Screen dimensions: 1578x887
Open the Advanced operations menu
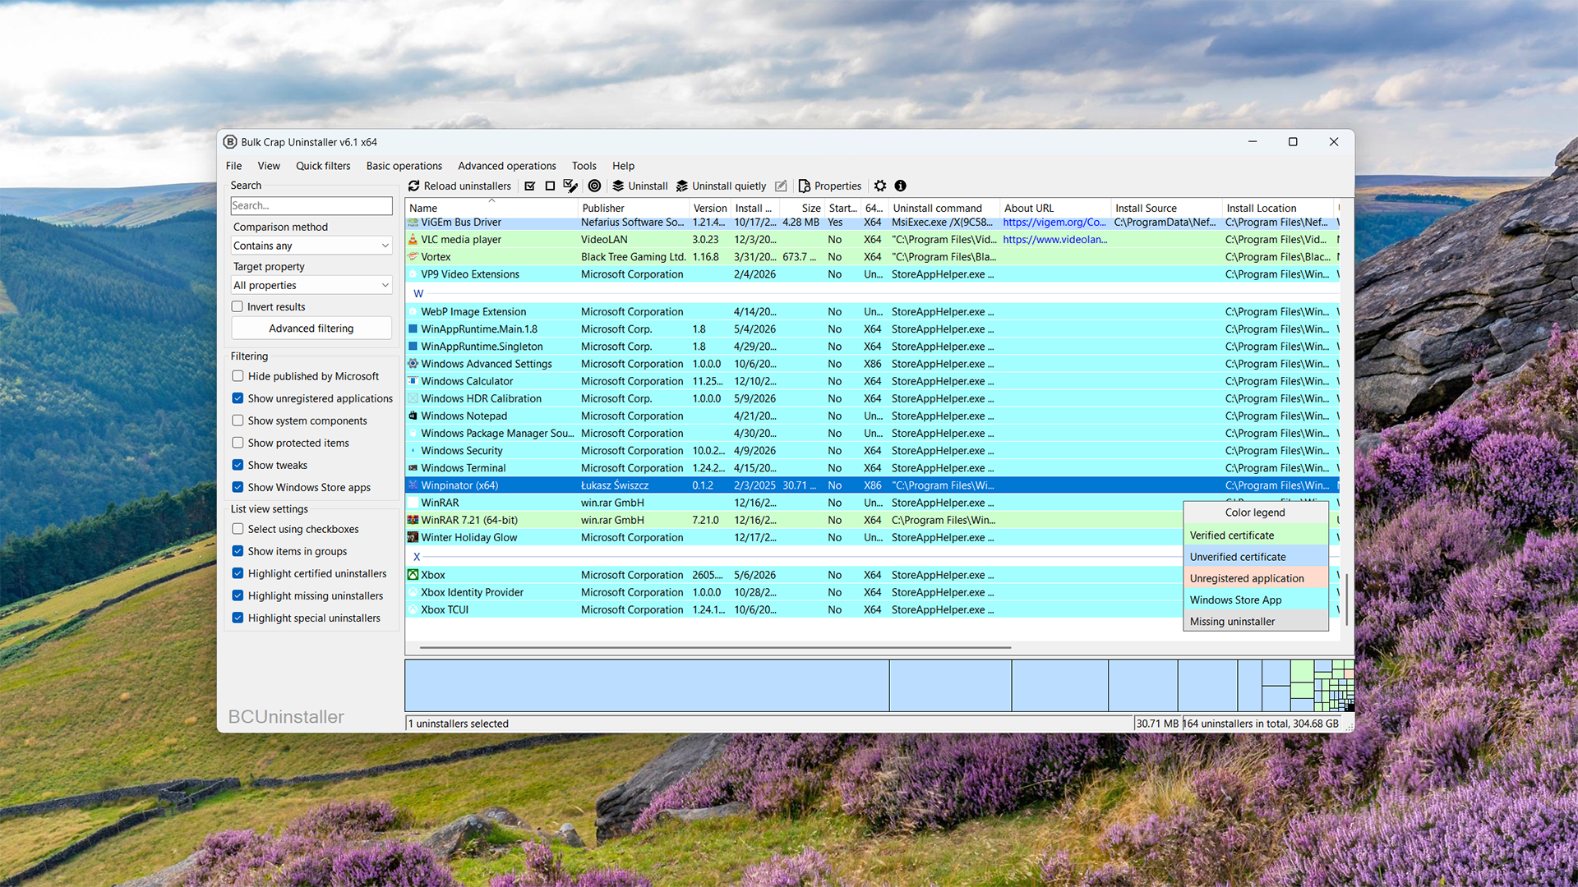coord(507,166)
